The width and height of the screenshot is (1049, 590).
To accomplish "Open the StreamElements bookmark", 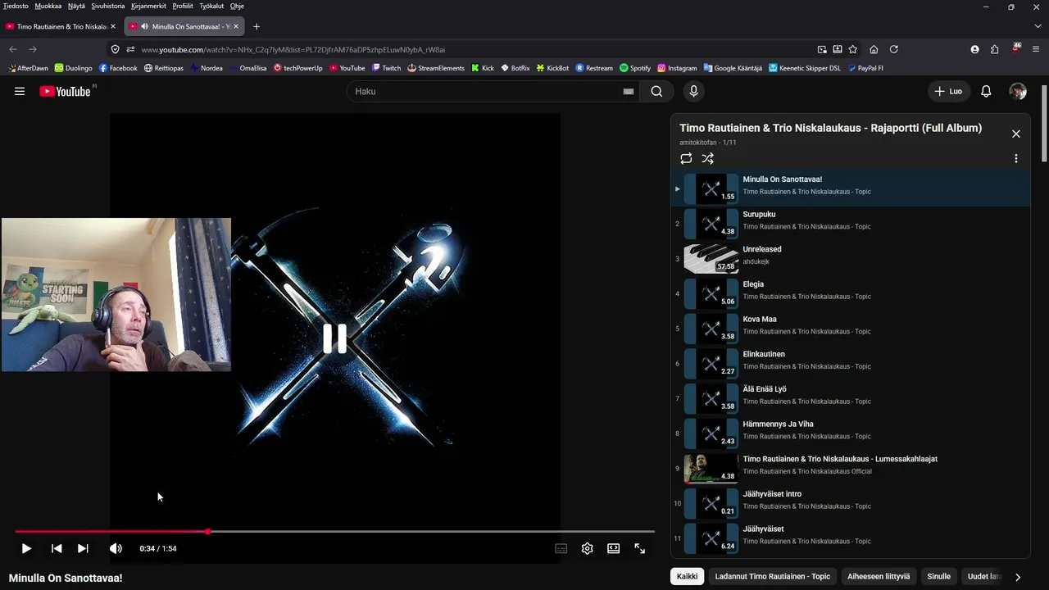I will click(436, 68).
